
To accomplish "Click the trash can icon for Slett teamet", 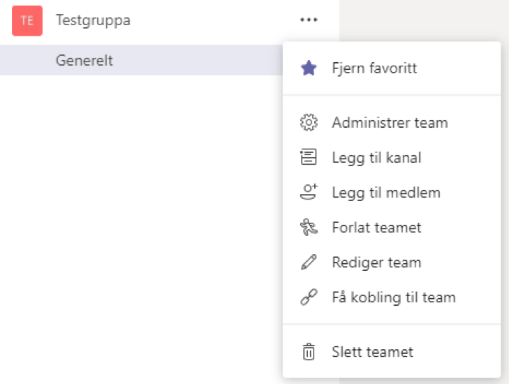I will click(x=308, y=352).
